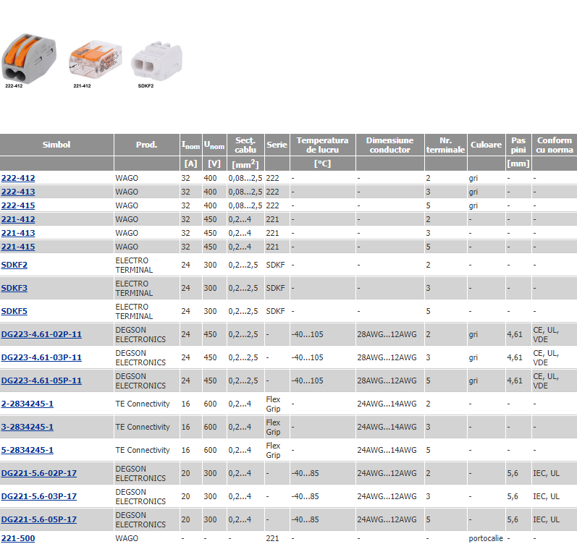
Task: Click 24AWG...14AWG in 5-2834245-1 row
Action: pos(387,450)
